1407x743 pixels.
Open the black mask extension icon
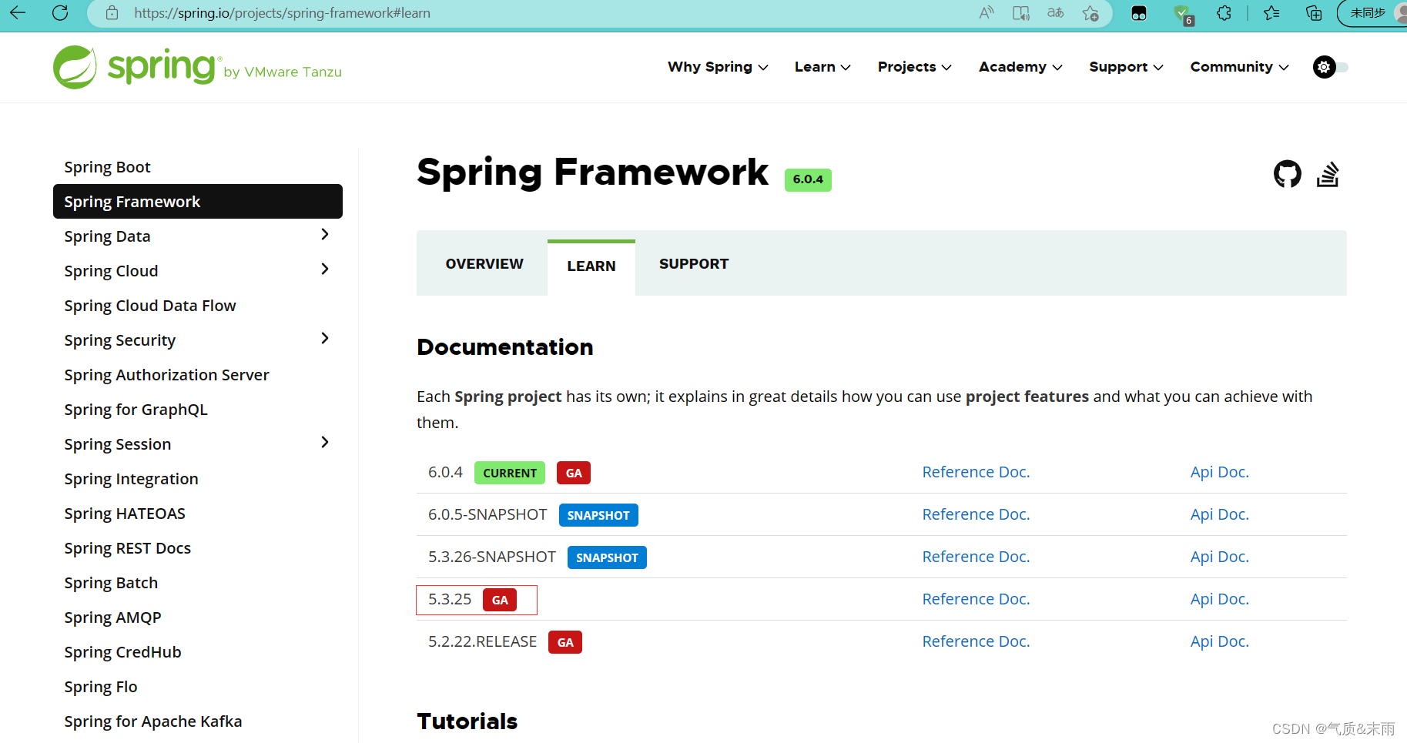[1139, 13]
